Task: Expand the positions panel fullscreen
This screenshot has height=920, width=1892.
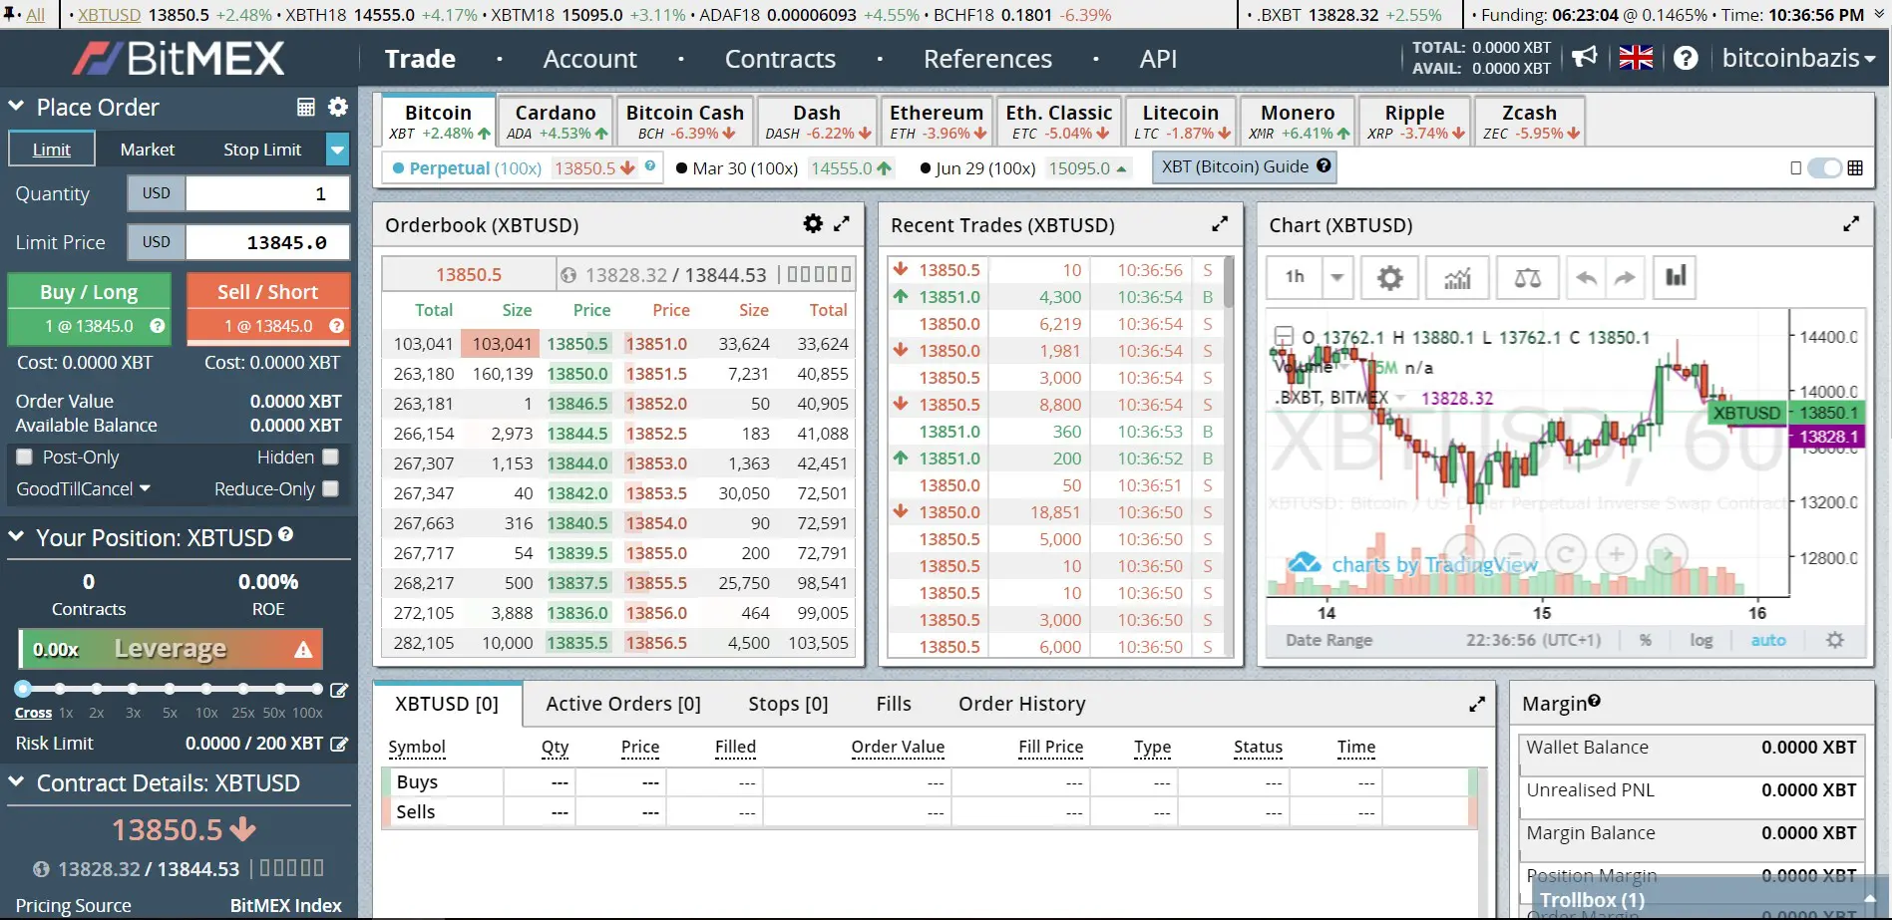Action: (x=1477, y=705)
